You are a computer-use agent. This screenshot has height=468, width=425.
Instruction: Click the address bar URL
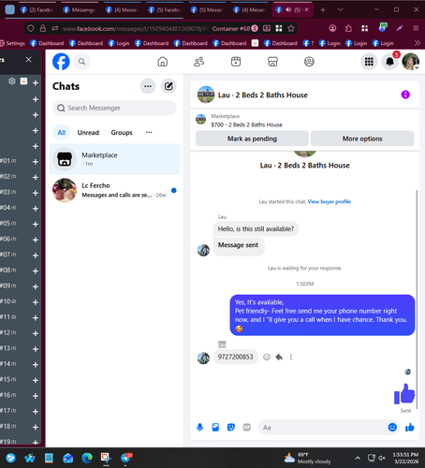click(135, 29)
